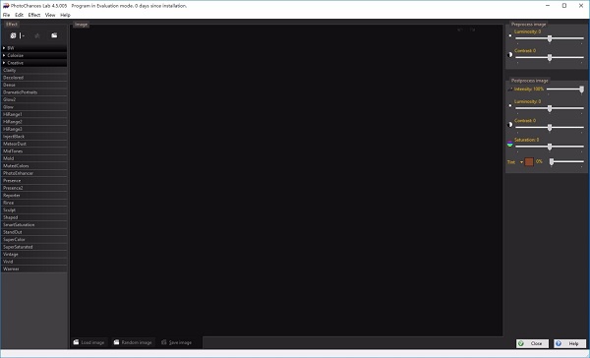Image resolution: width=590 pixels, height=358 pixels.
Task: Click the Load image folder icon
Action: click(x=77, y=342)
